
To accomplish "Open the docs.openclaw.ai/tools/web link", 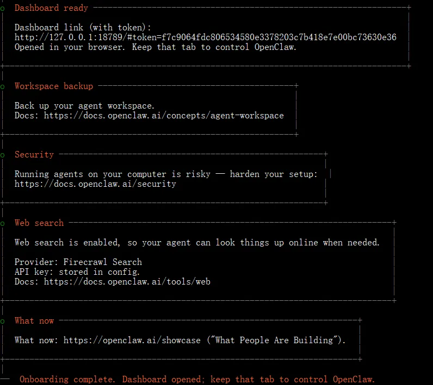I will coord(127,282).
